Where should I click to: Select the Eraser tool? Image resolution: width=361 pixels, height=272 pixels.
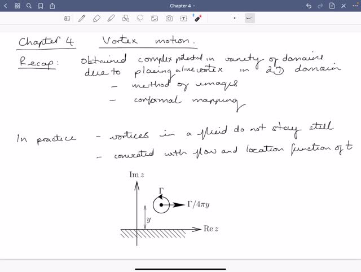point(96,18)
